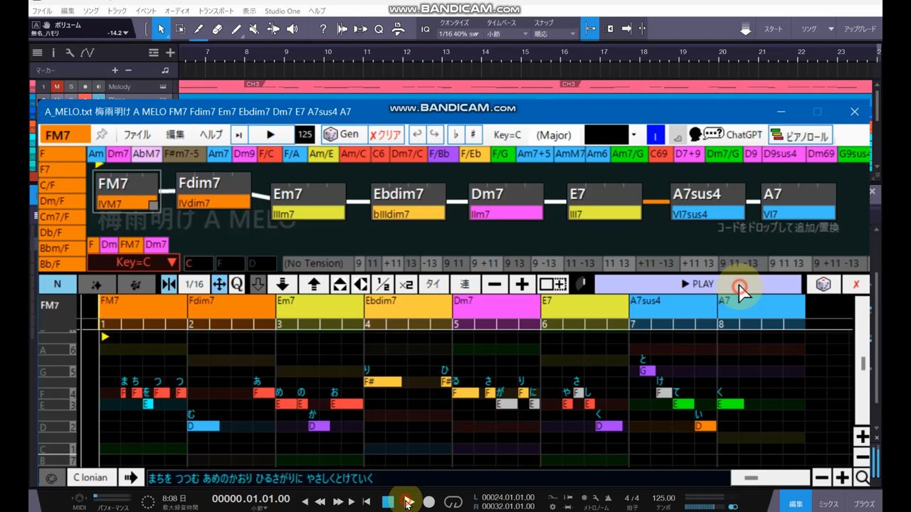Open the dropdown next to black color box
The width and height of the screenshot is (911, 512).
point(633,134)
